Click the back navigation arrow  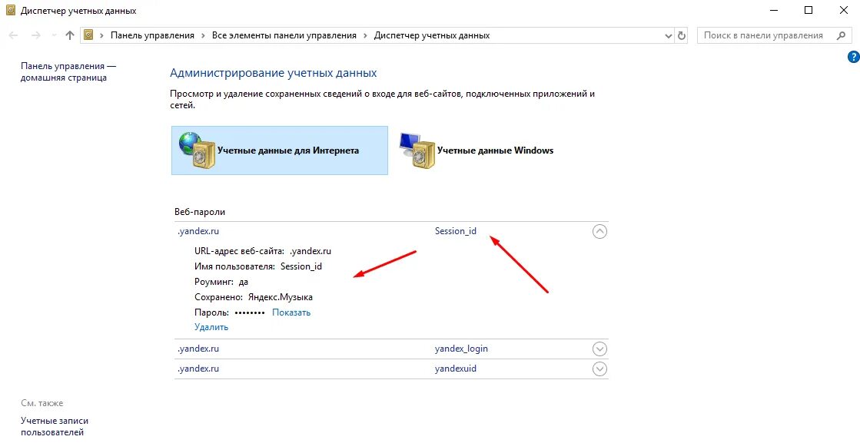14,35
